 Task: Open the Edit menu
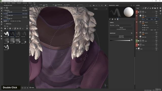pyautogui.click(x=5, y=3)
